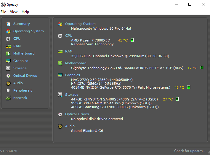This screenshot has width=210, height=155.
Task: Click the Speccy app icon in title bar
Action: tap(3, 4)
